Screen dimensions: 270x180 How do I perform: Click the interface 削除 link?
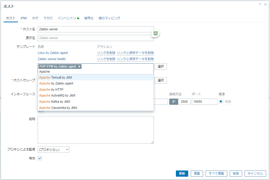[x=228, y=102]
